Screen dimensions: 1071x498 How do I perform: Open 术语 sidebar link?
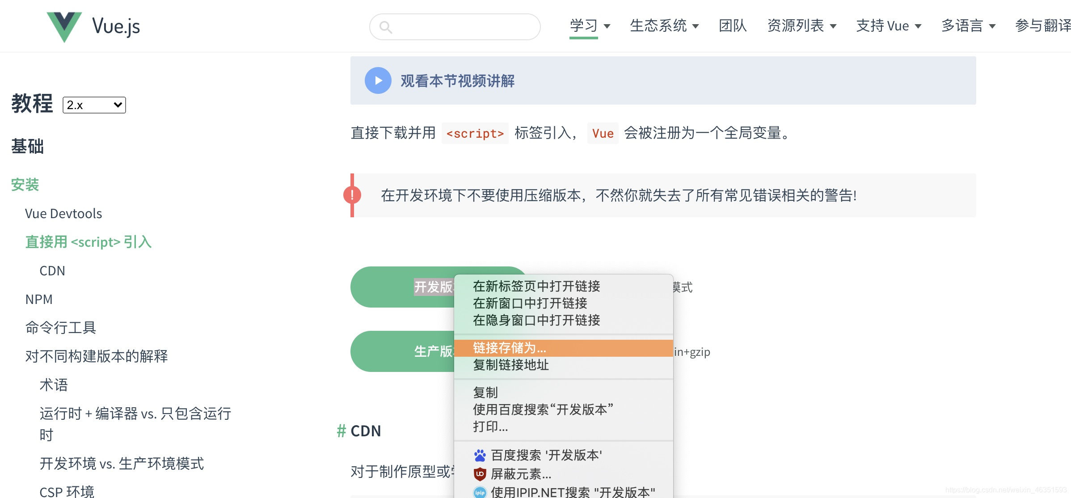(x=54, y=385)
